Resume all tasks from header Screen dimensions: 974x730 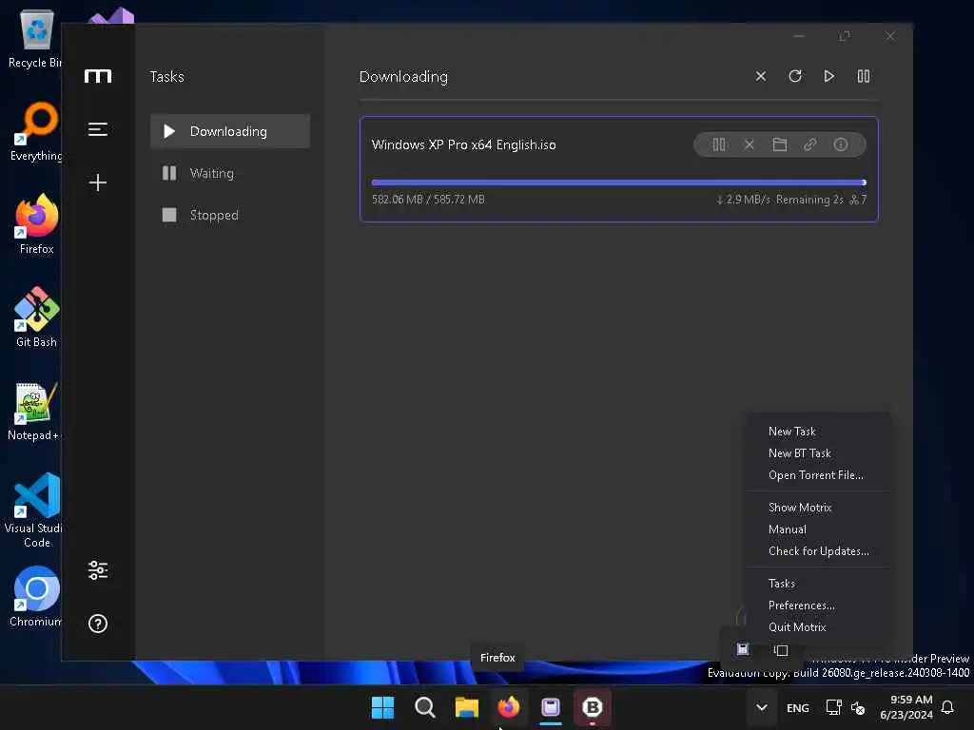coord(828,76)
